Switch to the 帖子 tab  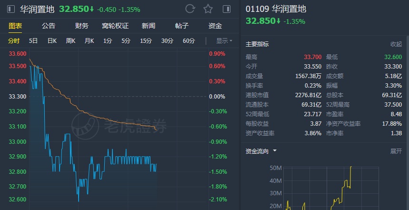(182, 26)
